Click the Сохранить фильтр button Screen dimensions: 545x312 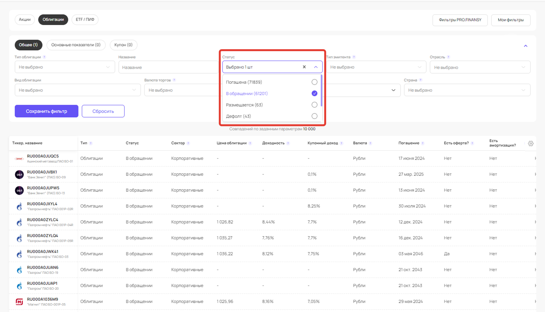coord(46,111)
